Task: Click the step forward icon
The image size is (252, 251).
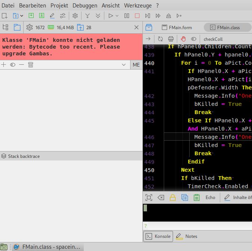Action: click(x=158, y=16)
